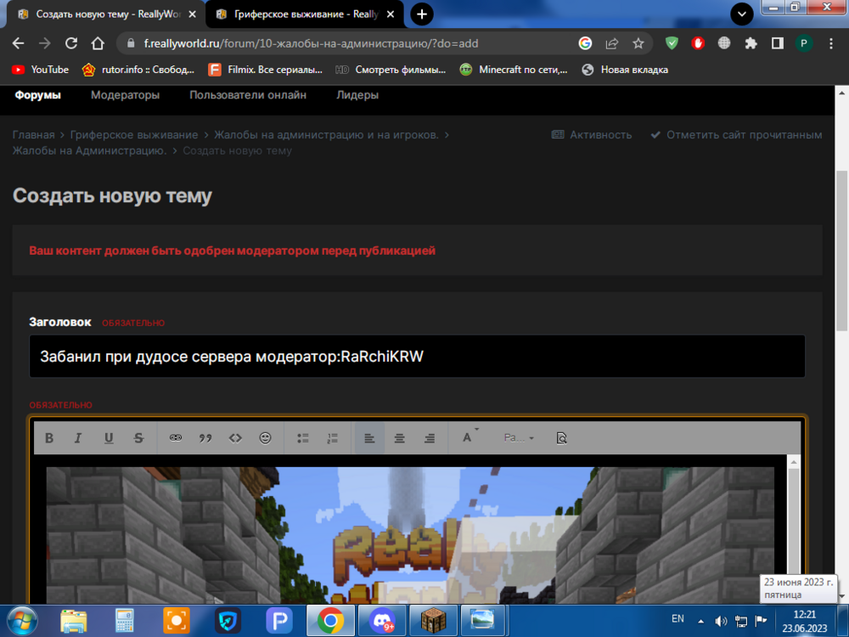The width and height of the screenshot is (849, 637).
Task: Toggle underline formatting in editor toolbar
Action: (109, 437)
